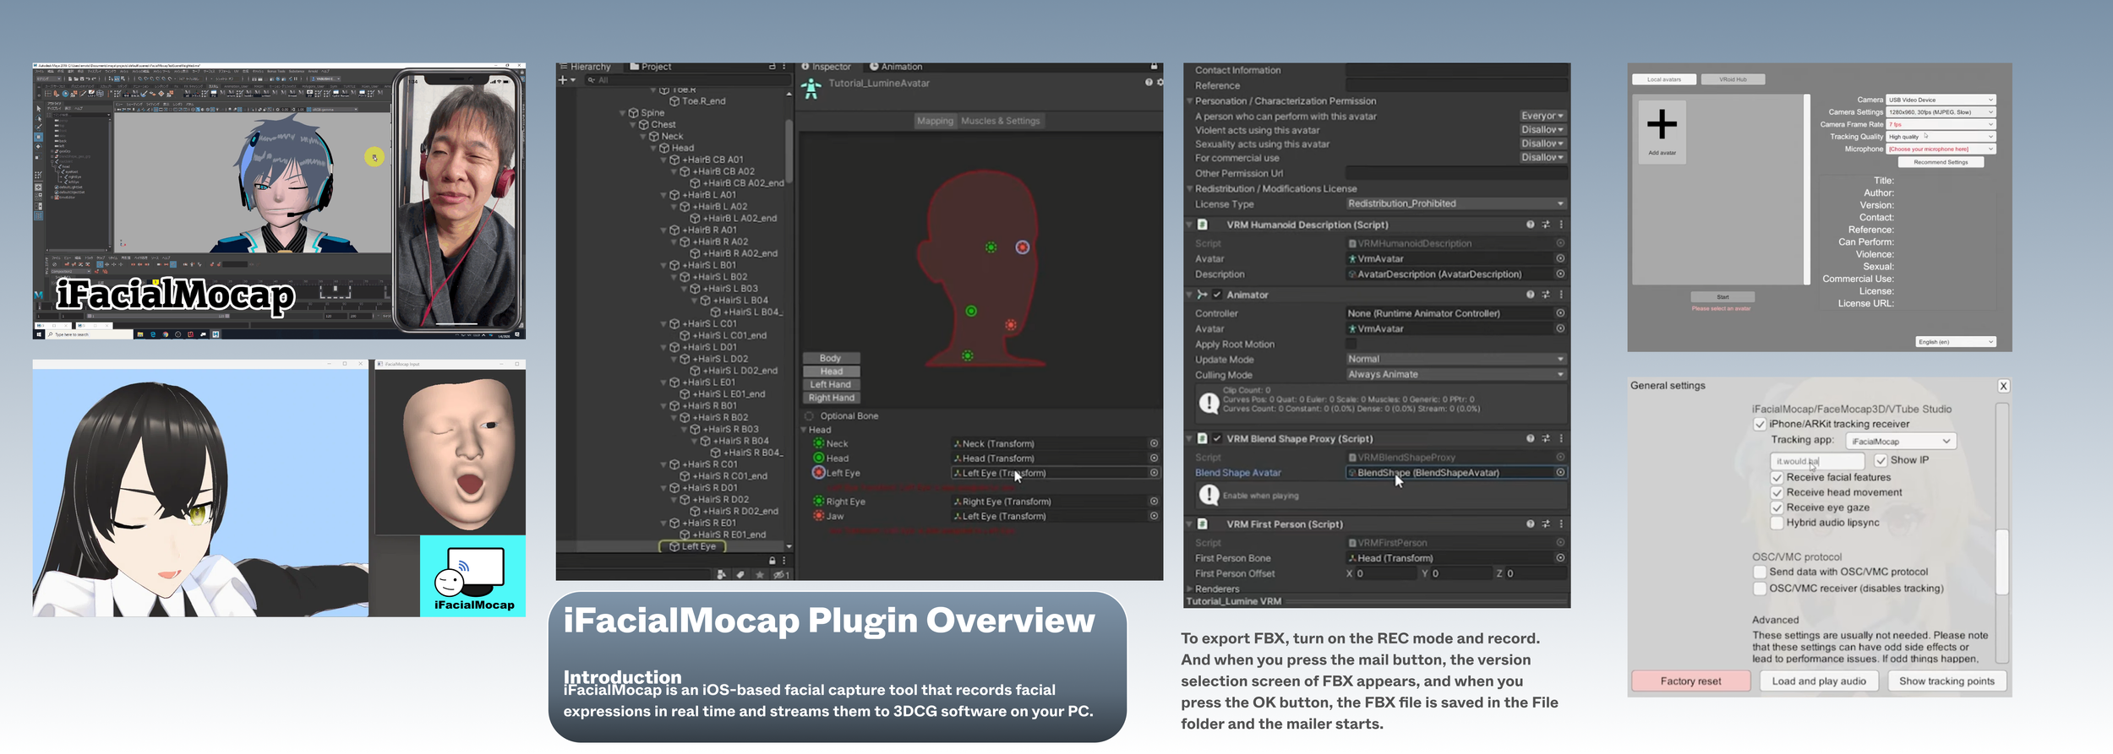Click the neck bone marker on head diagram
The height and width of the screenshot is (754, 2113).
(x=968, y=355)
